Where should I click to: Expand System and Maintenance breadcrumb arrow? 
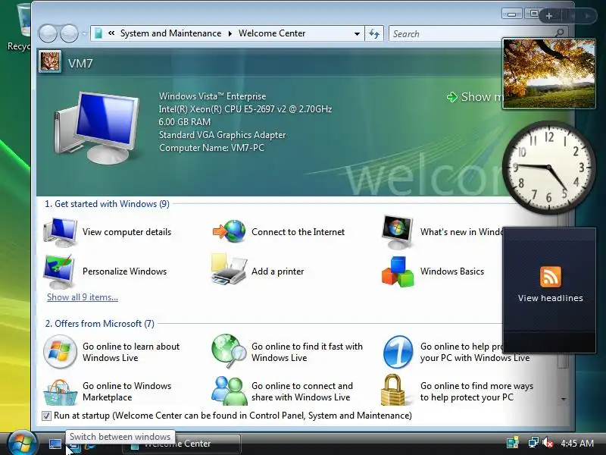pos(230,33)
